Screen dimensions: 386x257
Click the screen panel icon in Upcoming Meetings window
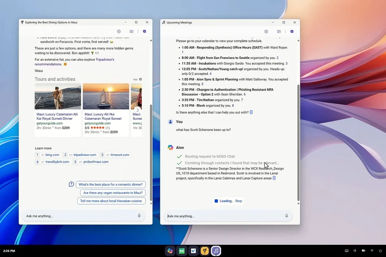click(279, 31)
